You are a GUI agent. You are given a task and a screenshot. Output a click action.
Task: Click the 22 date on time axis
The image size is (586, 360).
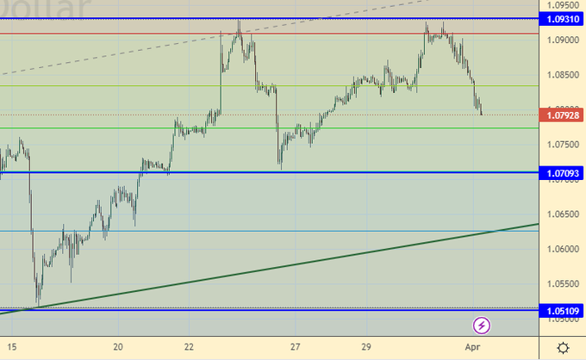point(190,346)
